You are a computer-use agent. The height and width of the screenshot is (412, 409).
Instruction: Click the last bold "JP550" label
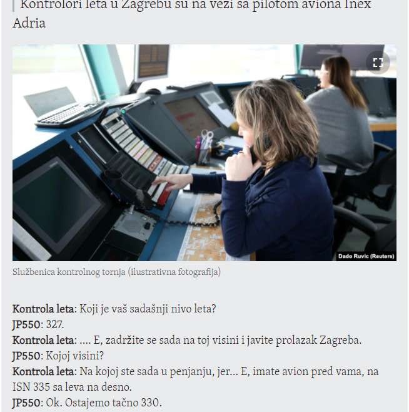26,403
